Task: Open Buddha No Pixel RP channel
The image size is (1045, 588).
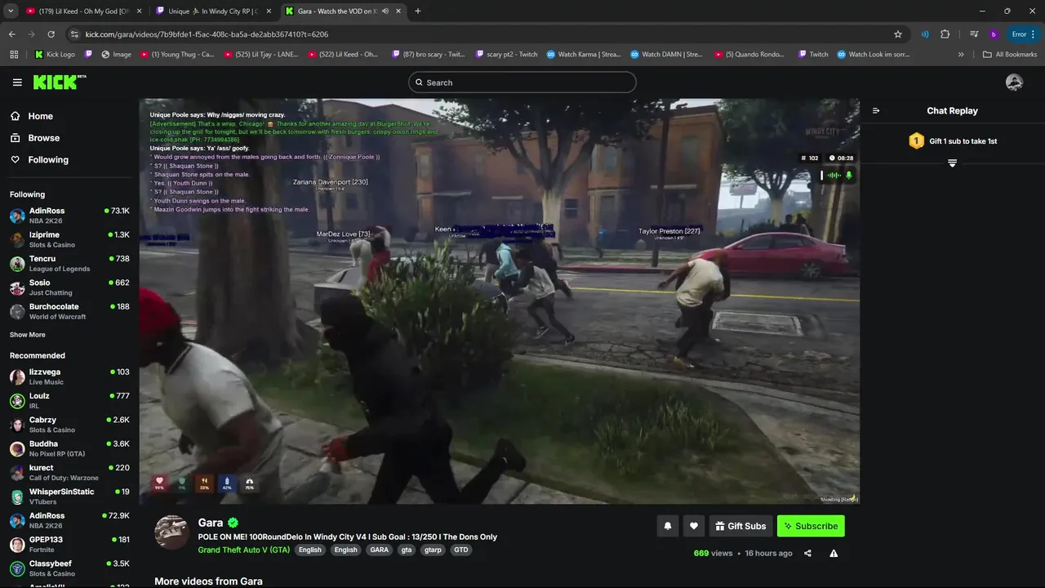Action: 69,448
